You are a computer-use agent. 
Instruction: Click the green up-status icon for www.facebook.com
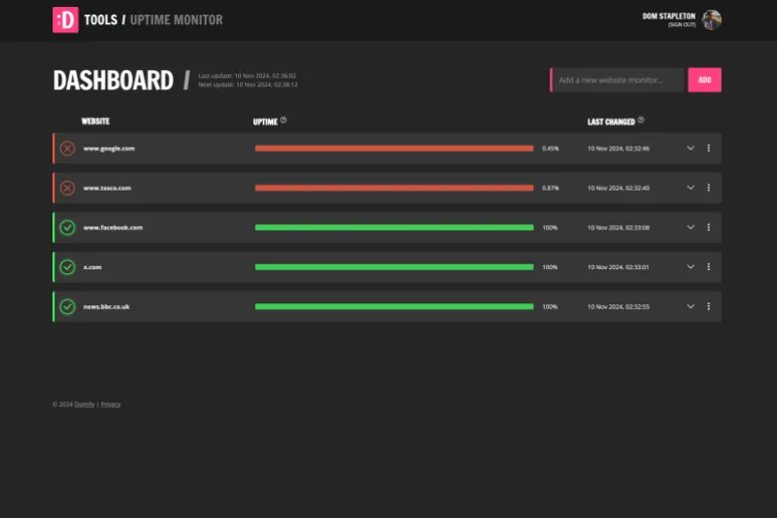pyautogui.click(x=67, y=227)
